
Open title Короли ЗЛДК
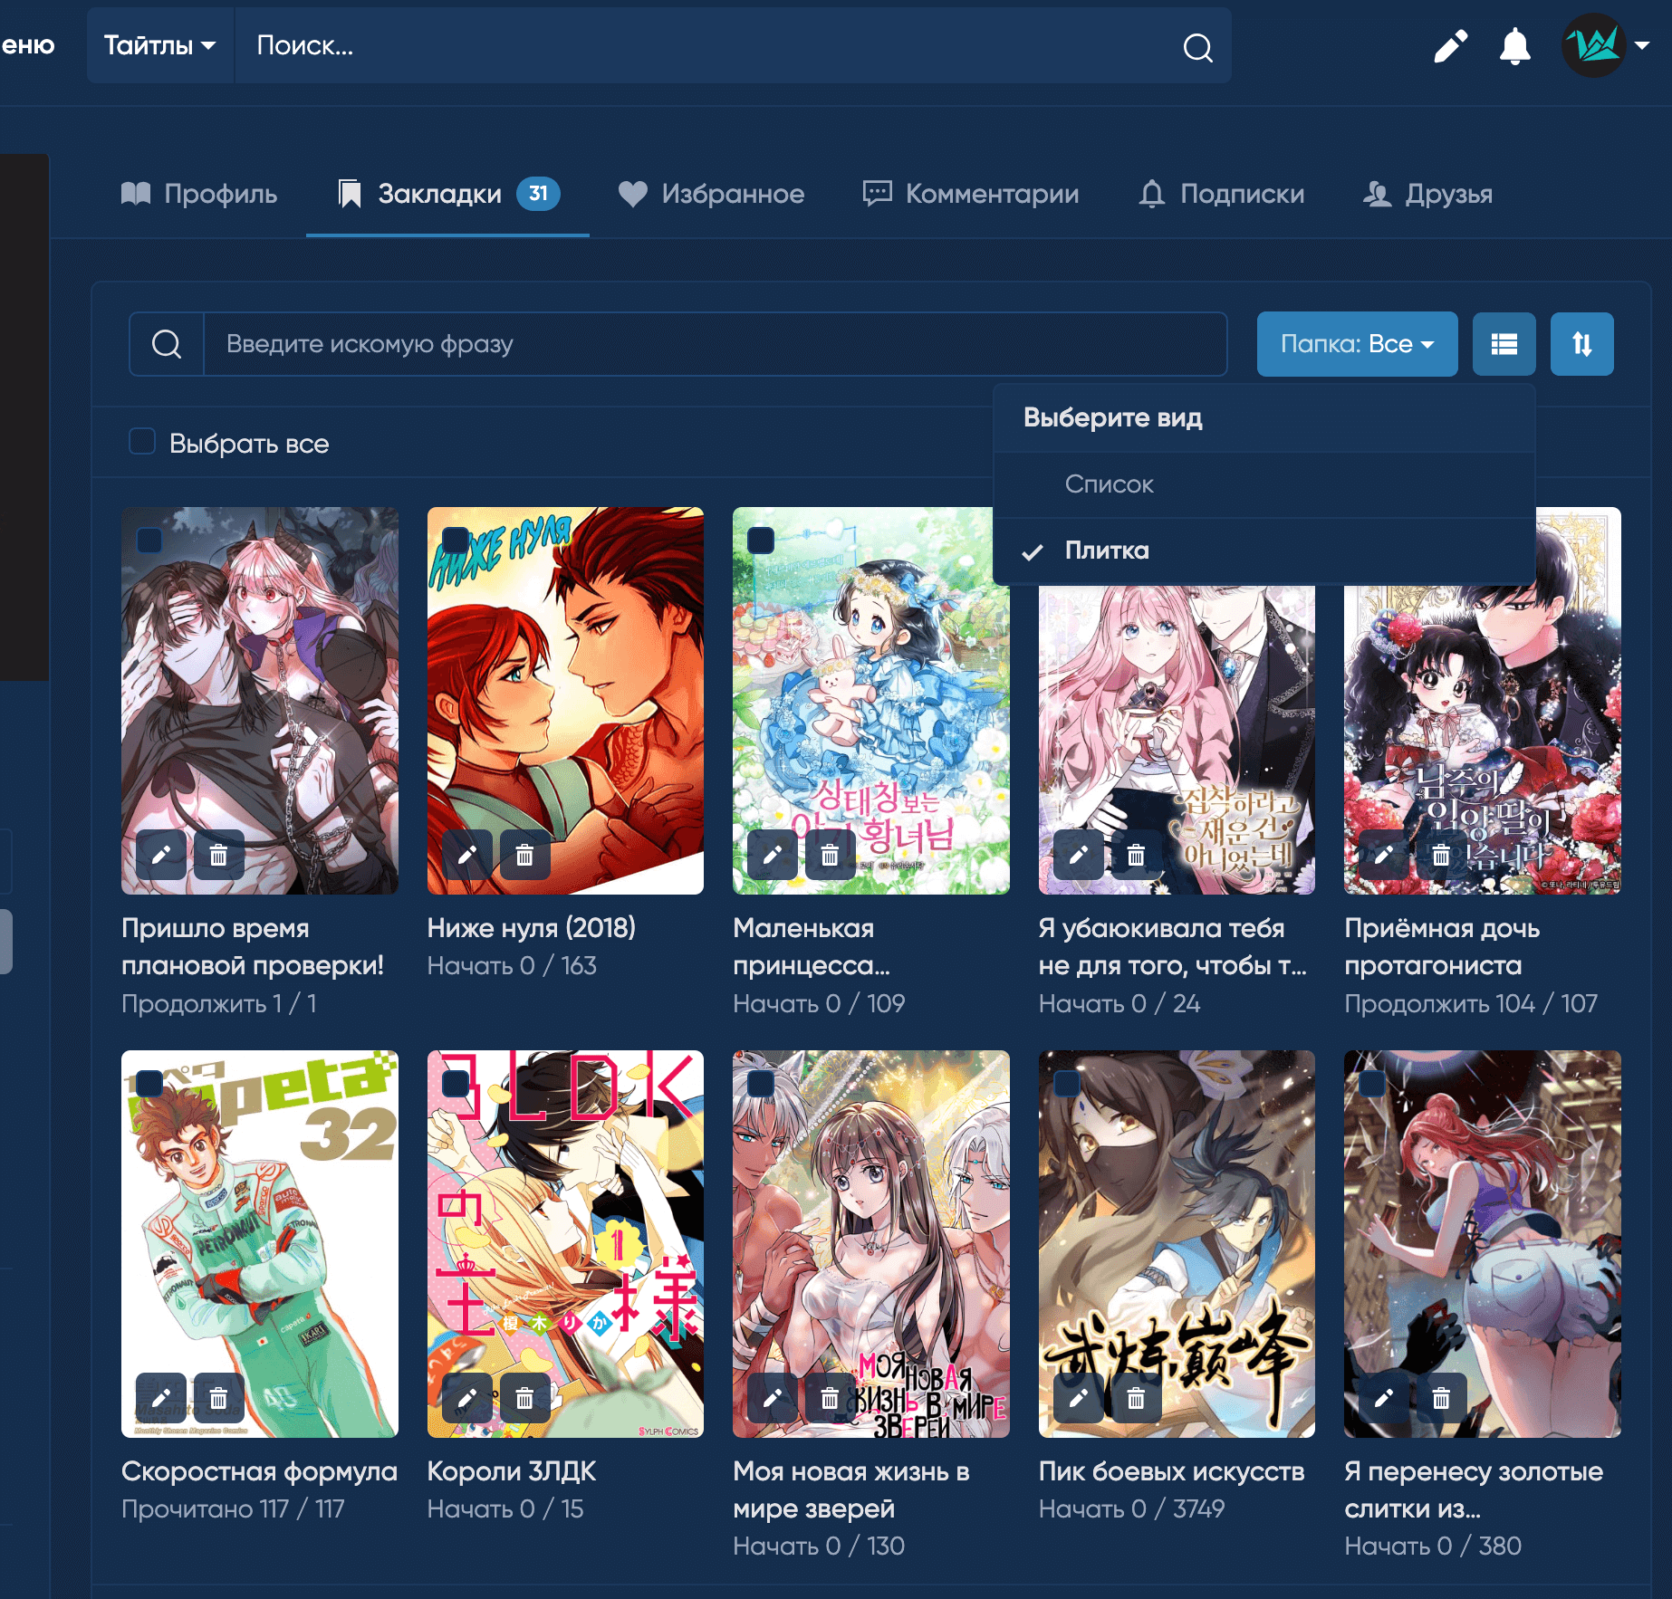512,1471
